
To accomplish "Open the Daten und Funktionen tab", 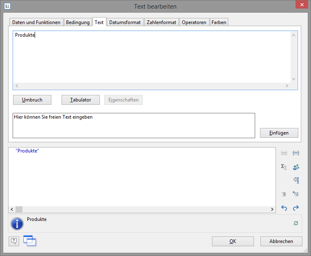I will pos(36,22).
